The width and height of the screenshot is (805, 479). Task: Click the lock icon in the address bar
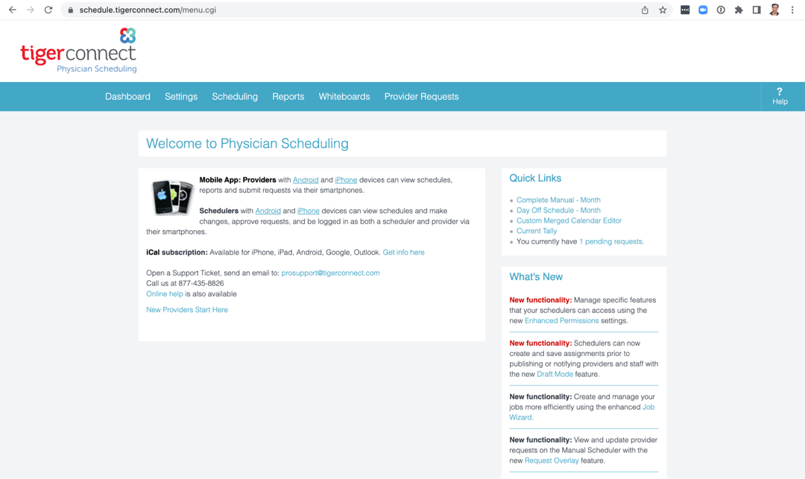(70, 10)
